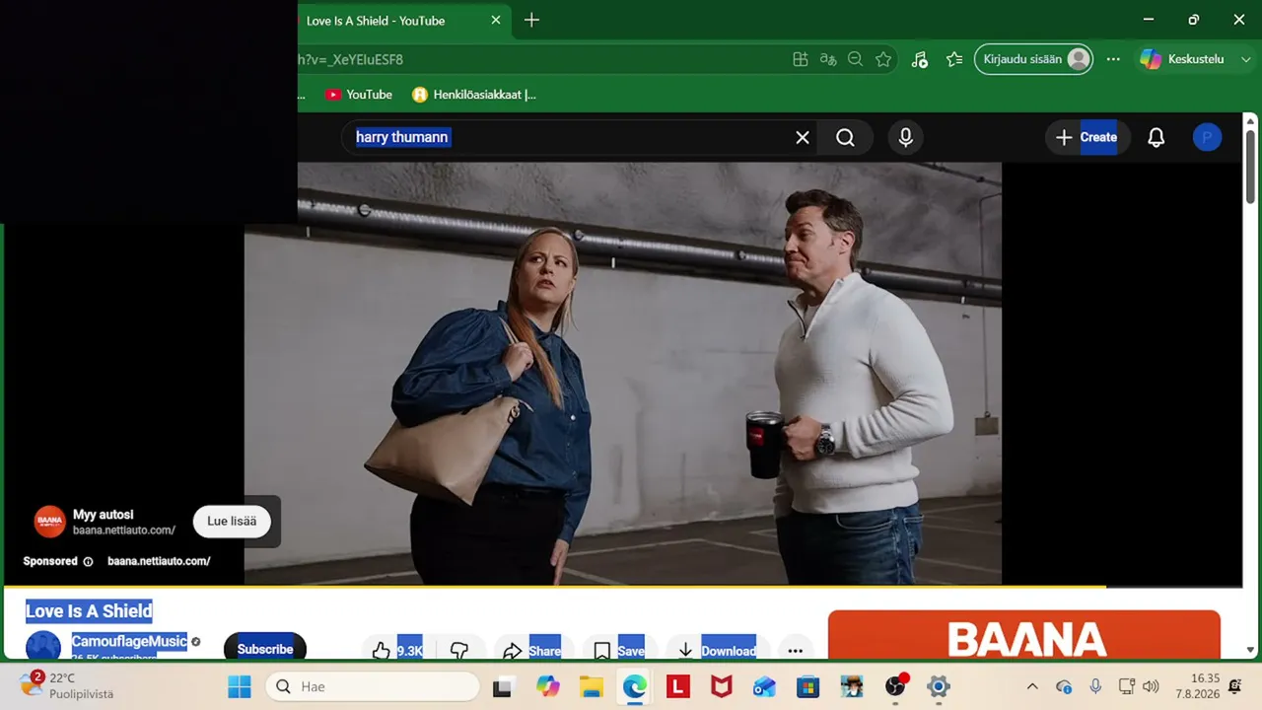1262x710 pixels.
Task: Click the taskbar Hae search box
Action: [373, 686]
